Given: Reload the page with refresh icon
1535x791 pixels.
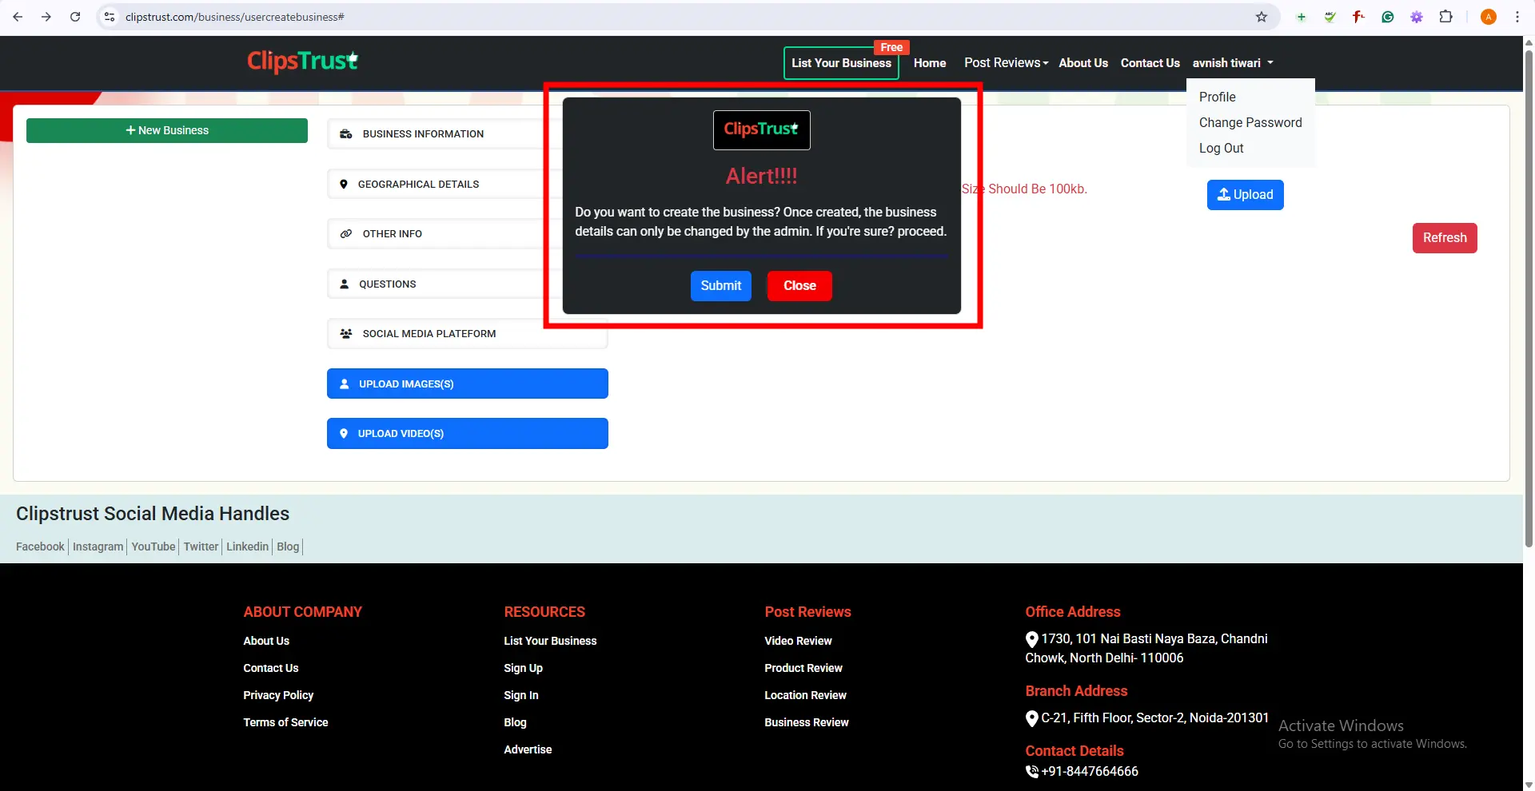Looking at the screenshot, I should [75, 17].
